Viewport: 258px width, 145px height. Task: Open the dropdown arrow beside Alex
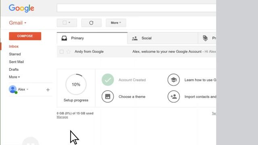(27, 89)
